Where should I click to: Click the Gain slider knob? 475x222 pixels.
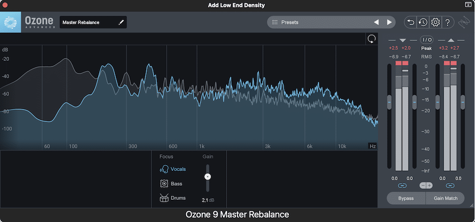click(208, 177)
